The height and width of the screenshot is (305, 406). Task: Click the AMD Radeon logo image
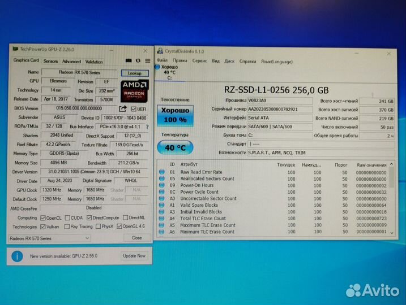click(134, 91)
